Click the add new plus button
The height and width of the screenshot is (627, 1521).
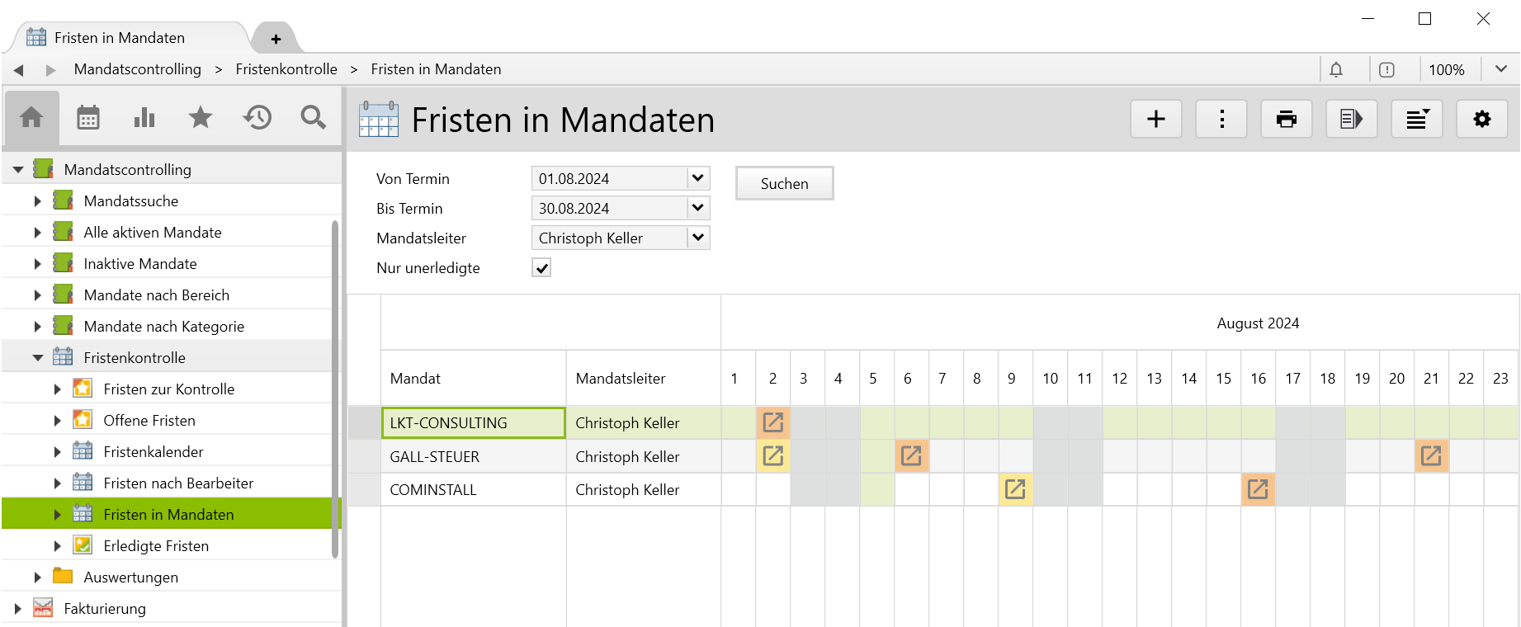click(1155, 120)
